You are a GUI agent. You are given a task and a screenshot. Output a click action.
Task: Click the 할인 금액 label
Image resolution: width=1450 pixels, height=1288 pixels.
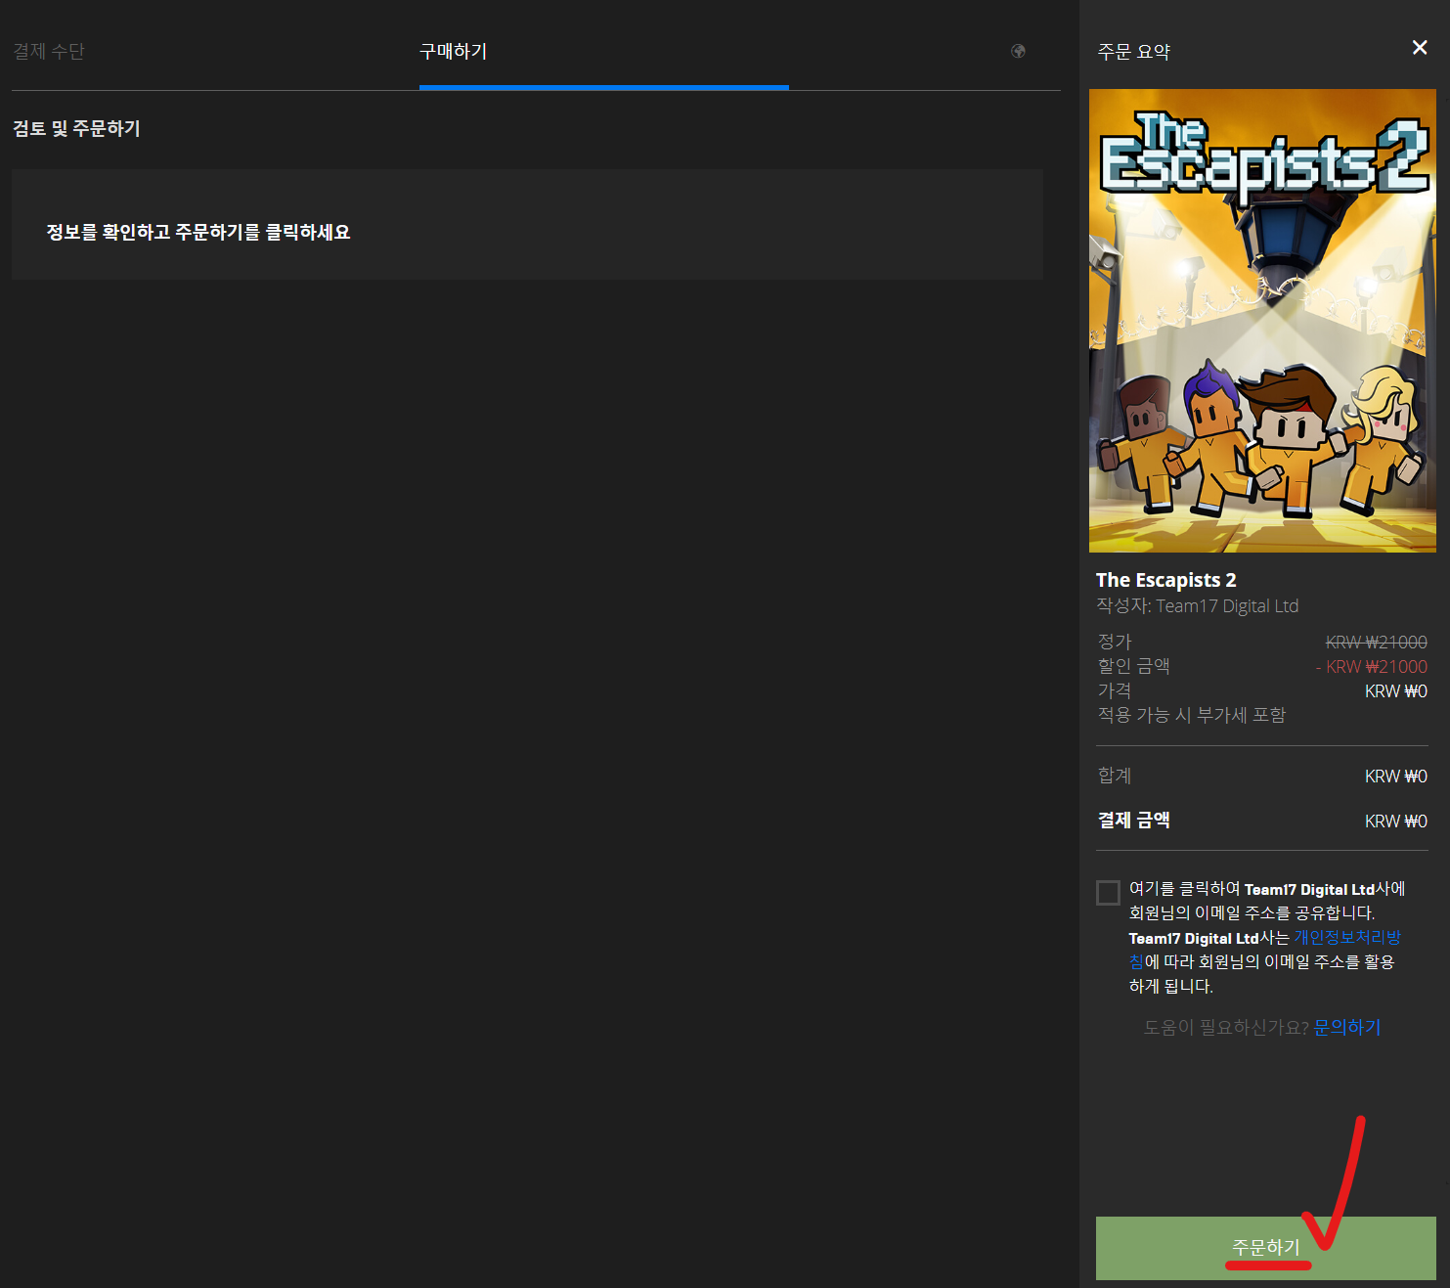[1133, 666]
